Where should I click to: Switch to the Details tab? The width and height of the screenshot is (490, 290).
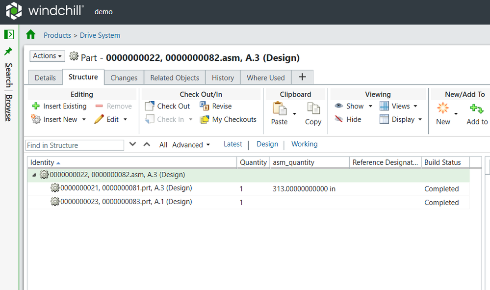[x=45, y=78]
